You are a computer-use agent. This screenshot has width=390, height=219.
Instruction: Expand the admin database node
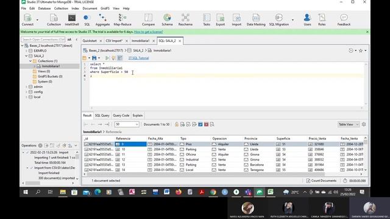tap(26, 87)
